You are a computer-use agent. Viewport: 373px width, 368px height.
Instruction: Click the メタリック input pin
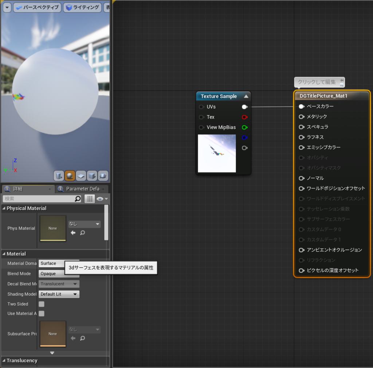pos(301,117)
